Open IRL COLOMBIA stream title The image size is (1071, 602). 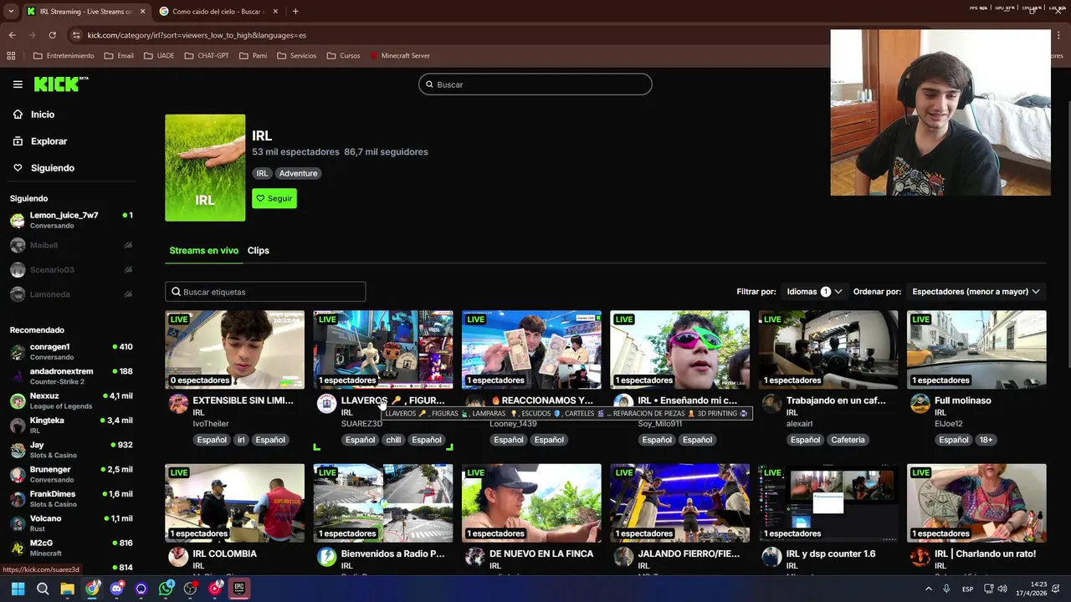(224, 554)
